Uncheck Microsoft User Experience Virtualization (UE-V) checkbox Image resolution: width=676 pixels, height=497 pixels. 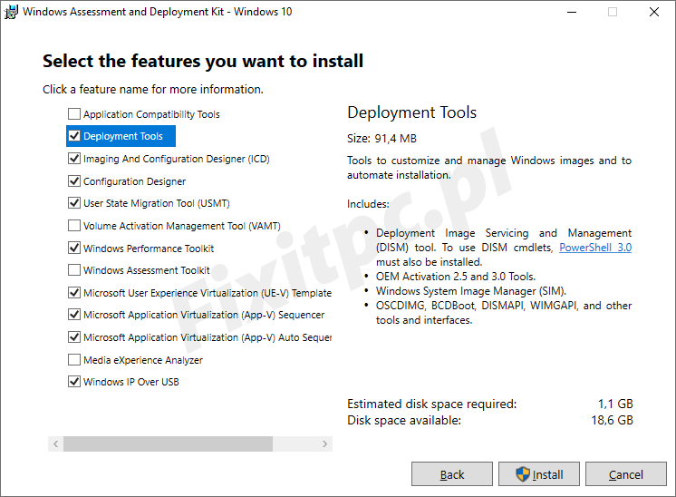tap(74, 292)
